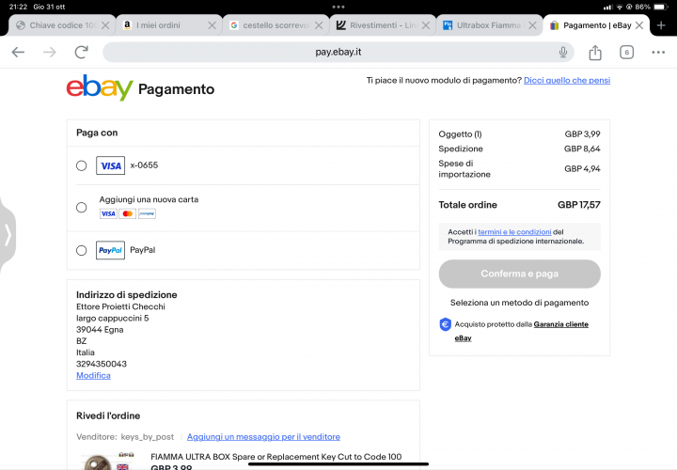Viewport: 677px width, 470px height.
Task: Tap the browser back arrow
Action: tap(18, 52)
